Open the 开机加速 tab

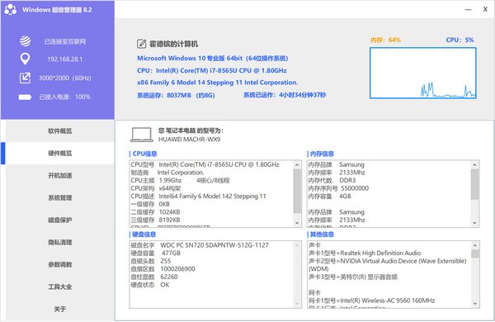60,175
